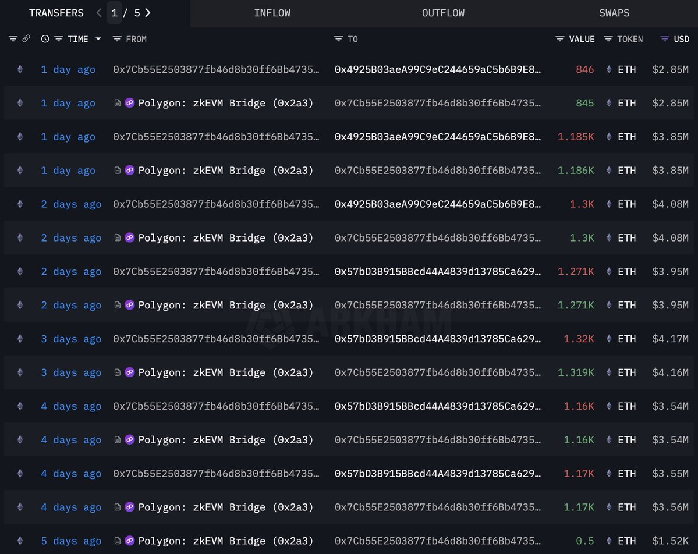
Task: Click the 846 transfer value
Action: 584,69
